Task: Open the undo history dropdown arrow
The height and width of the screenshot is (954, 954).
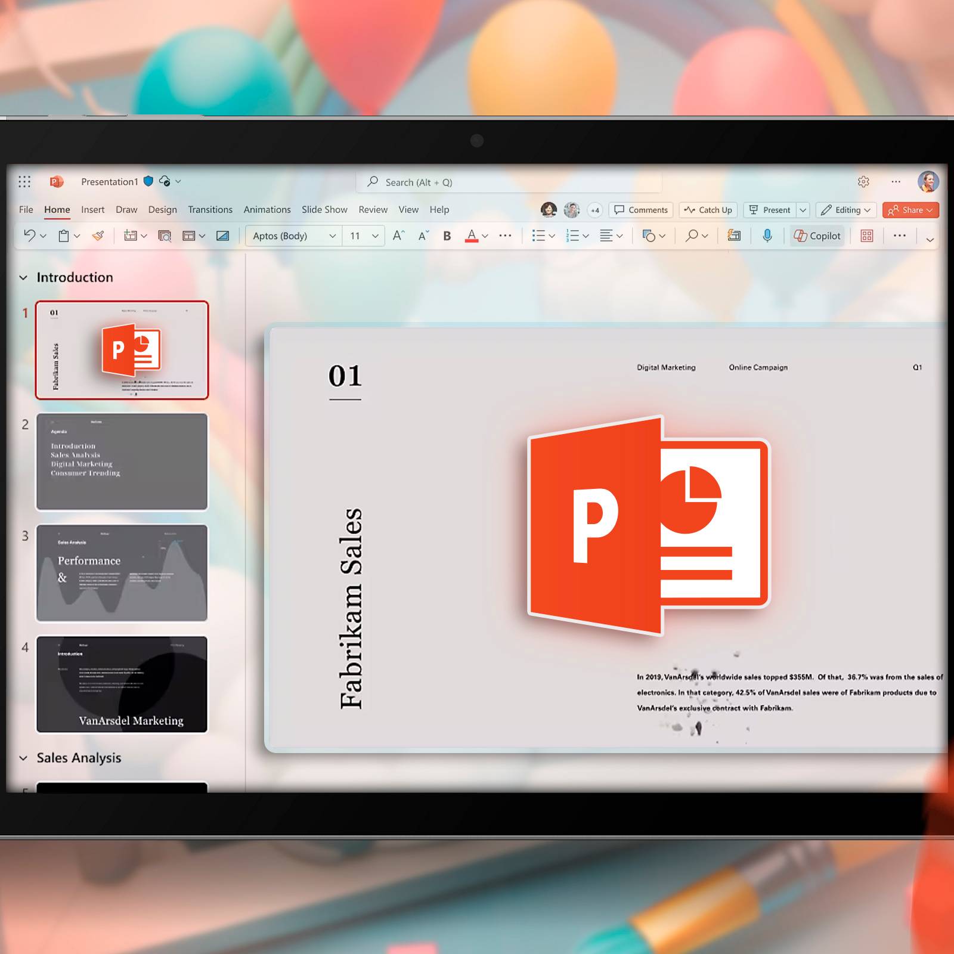Action: coord(43,236)
